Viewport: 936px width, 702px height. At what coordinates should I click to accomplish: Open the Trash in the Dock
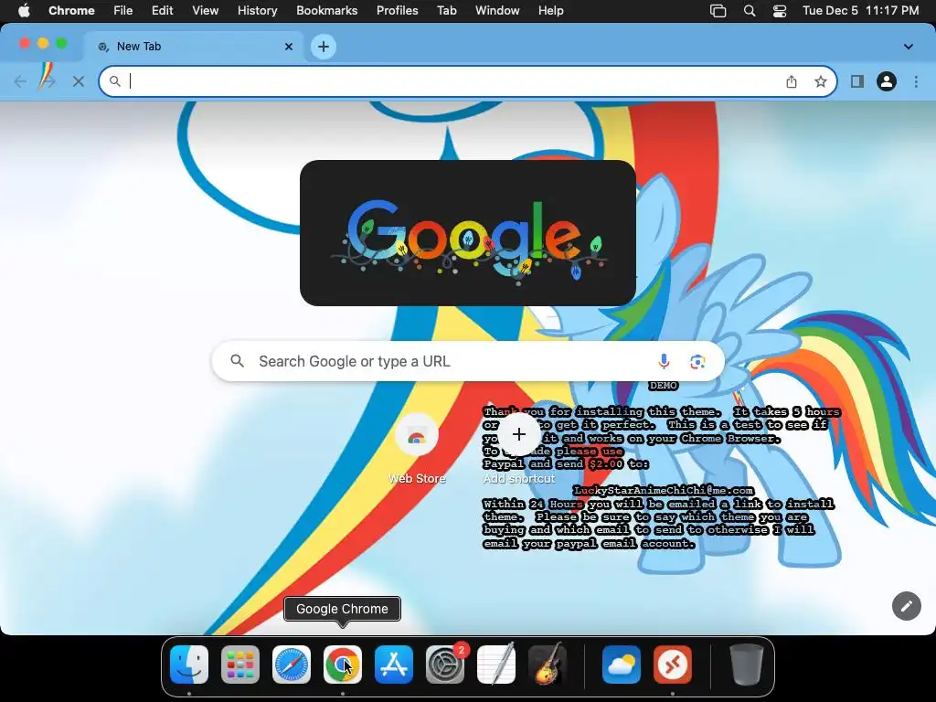click(x=746, y=665)
